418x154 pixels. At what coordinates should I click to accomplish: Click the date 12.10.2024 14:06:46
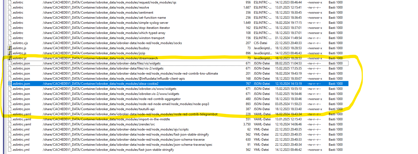tap(288, 124)
